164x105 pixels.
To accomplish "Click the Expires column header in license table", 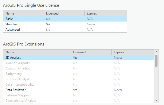I will 105,13.
